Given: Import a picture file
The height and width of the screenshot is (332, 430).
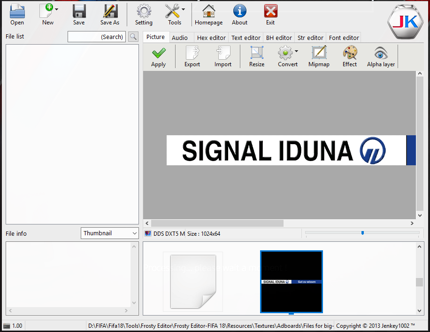Looking at the screenshot, I should click(223, 53).
